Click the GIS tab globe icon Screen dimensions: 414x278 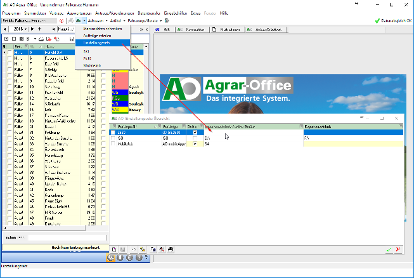(x=158, y=30)
